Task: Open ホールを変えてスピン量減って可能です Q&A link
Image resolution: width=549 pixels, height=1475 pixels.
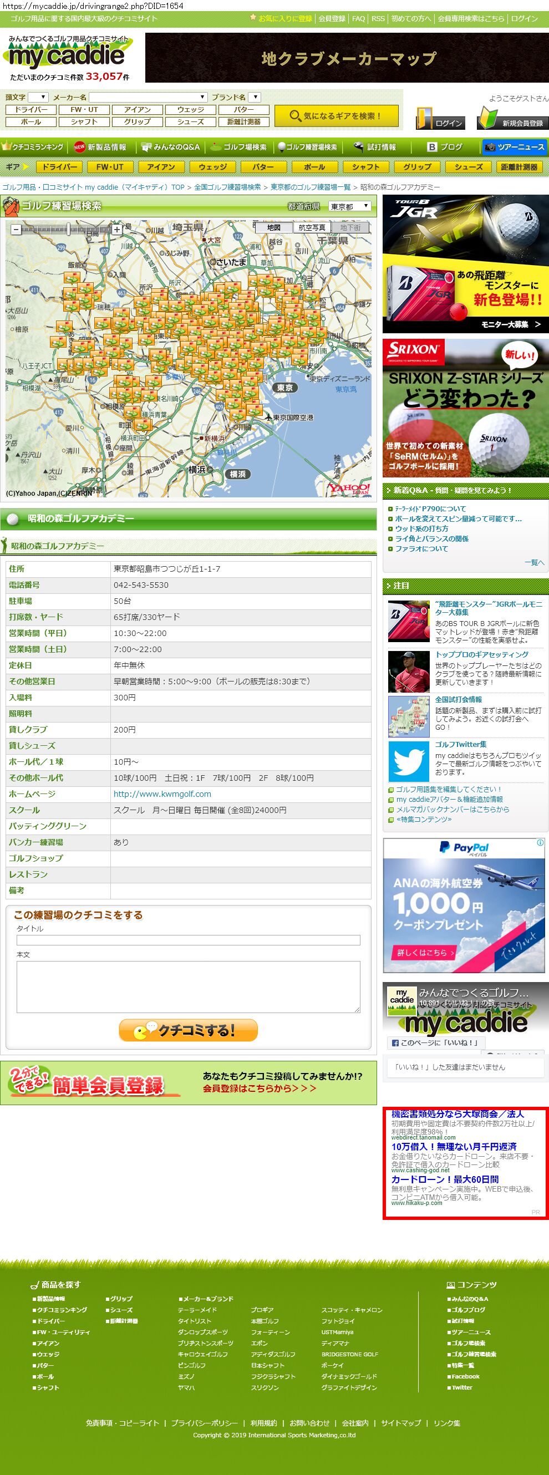Action: click(458, 519)
